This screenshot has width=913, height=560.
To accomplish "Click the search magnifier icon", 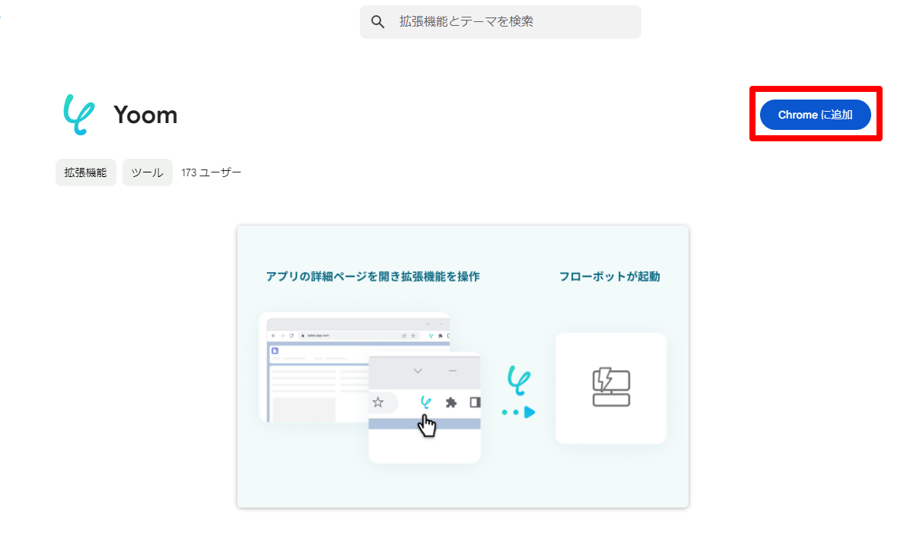I will 378,22.
